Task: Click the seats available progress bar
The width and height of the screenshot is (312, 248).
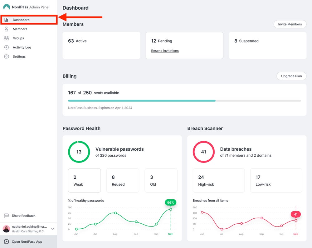Action: 184,101
